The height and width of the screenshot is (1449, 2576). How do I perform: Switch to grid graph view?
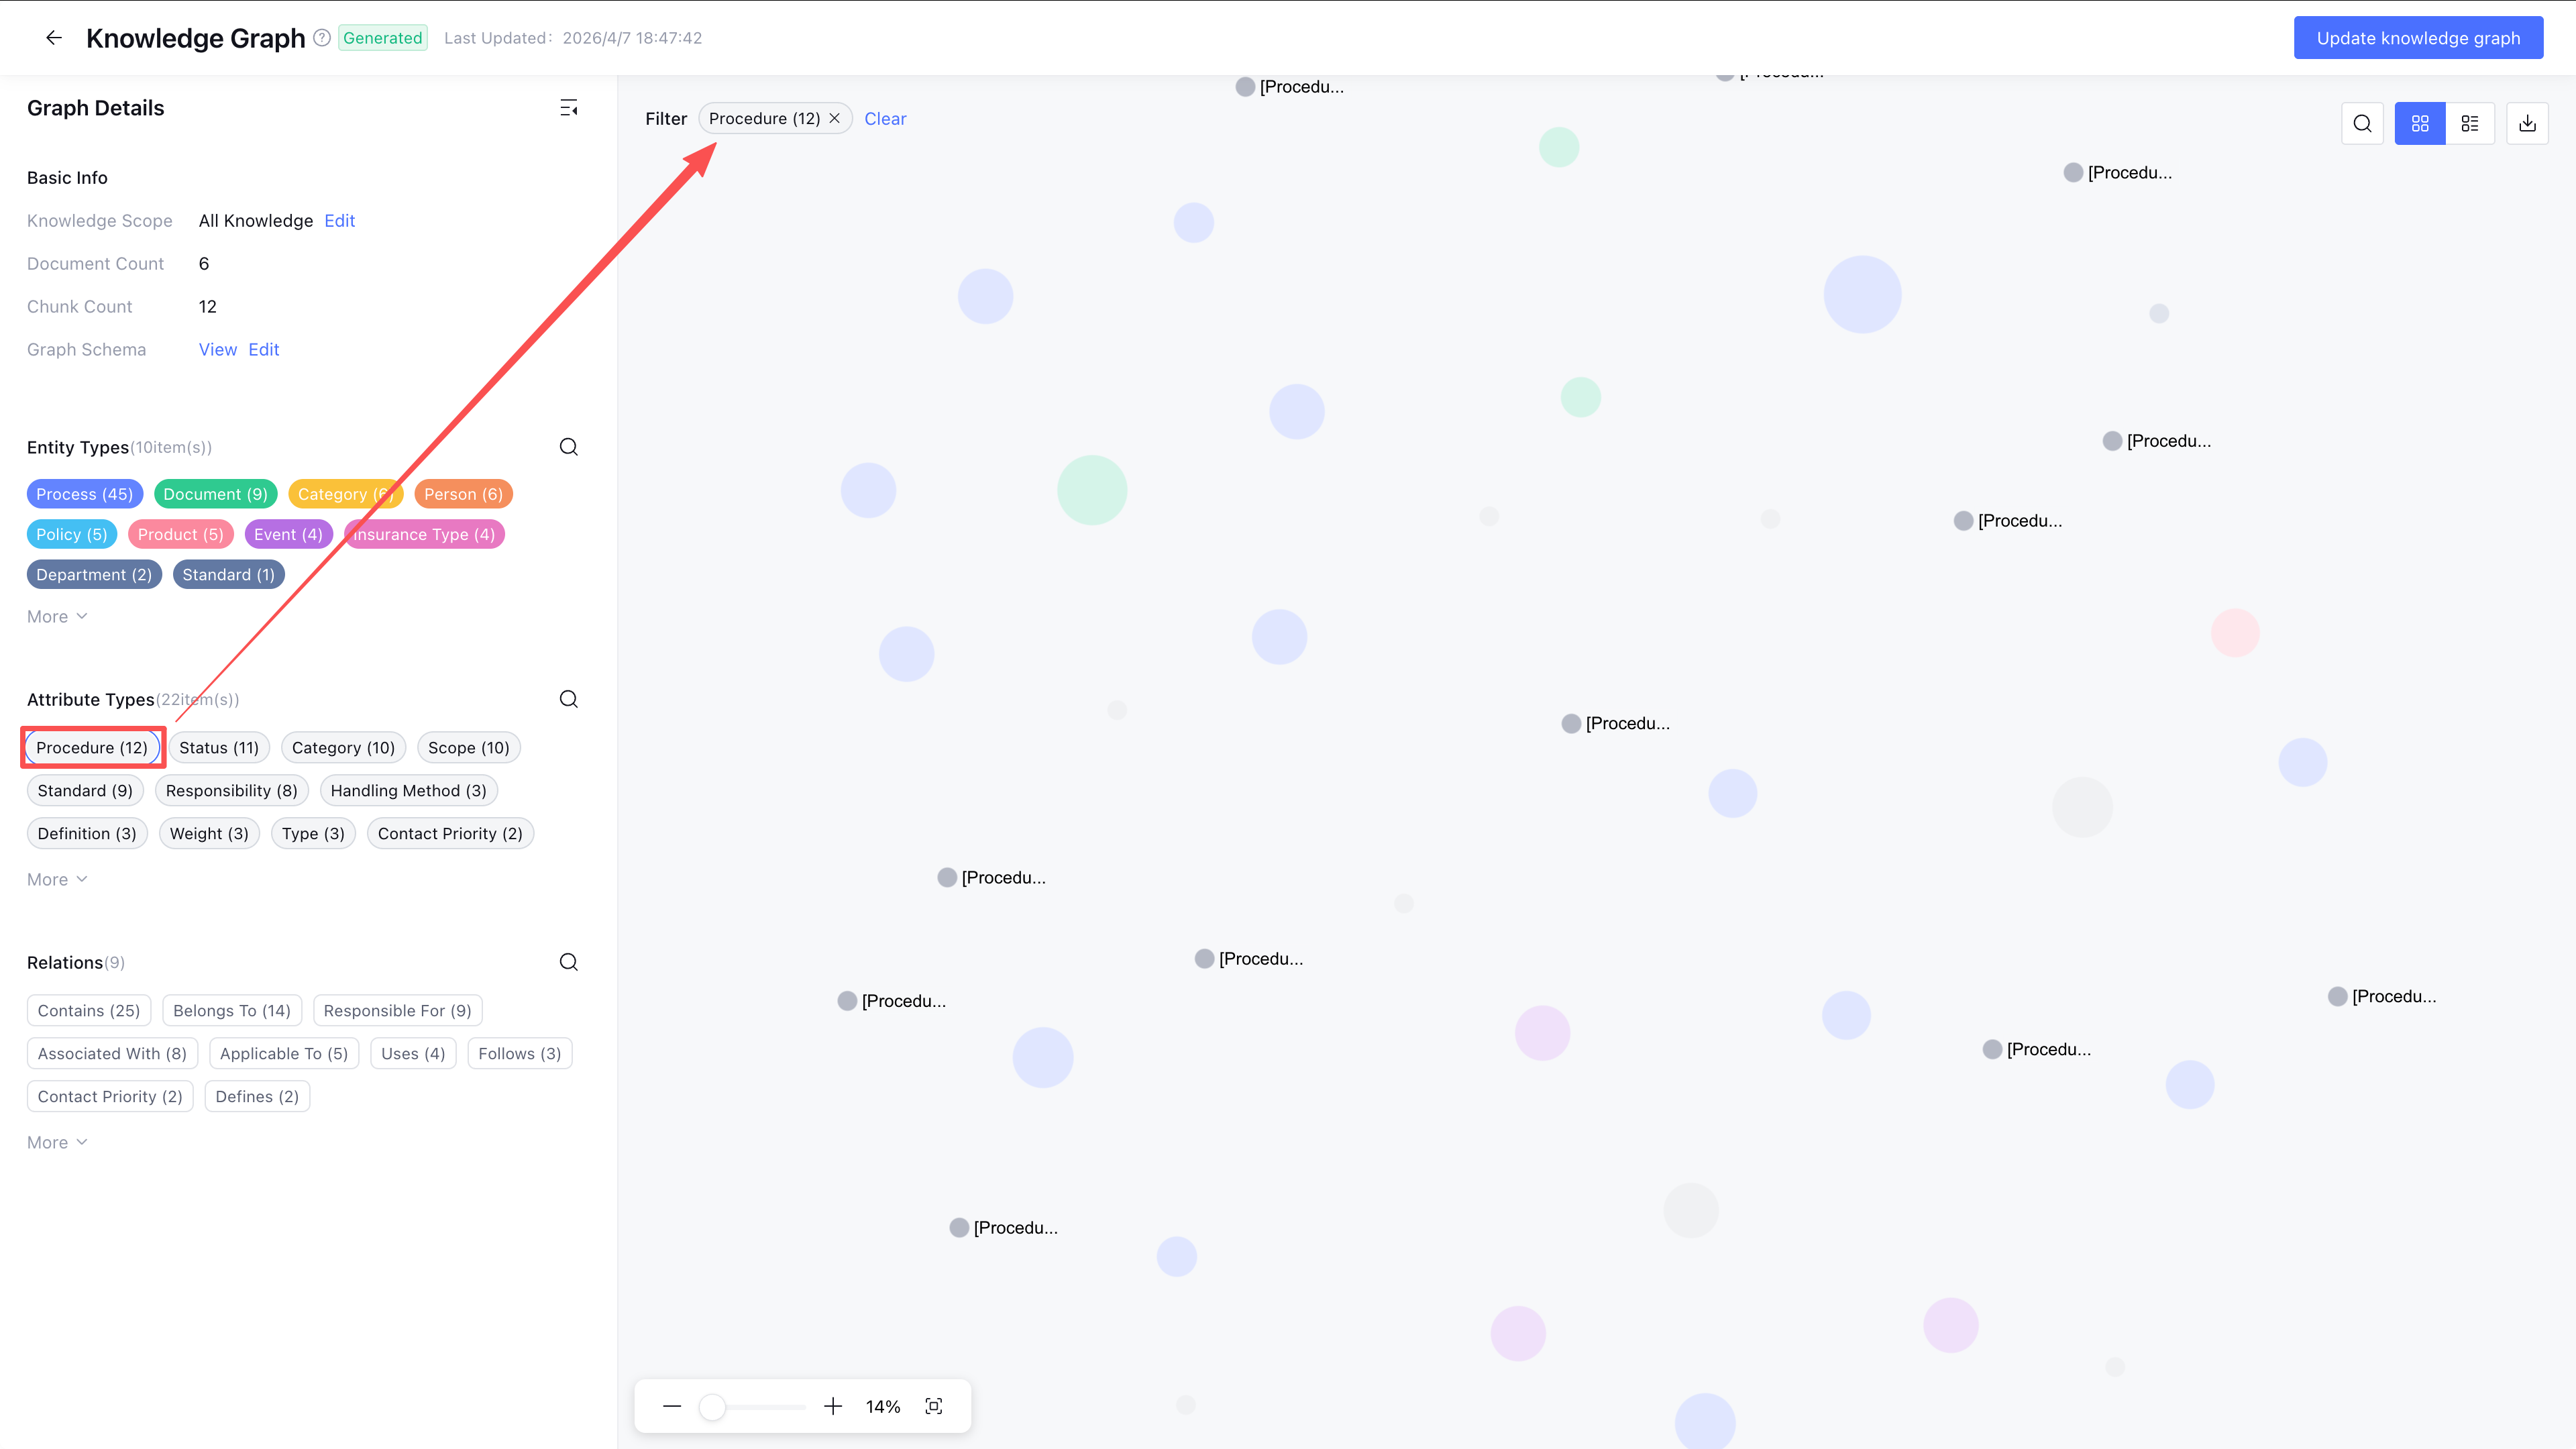(x=2420, y=123)
